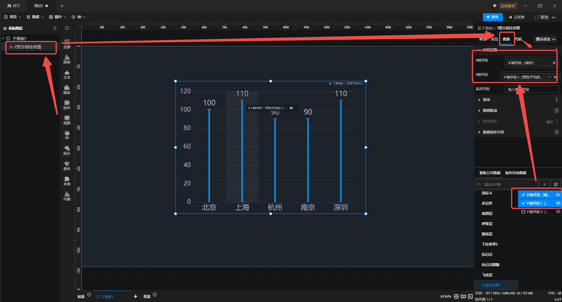
Task: Click the edit data icon button
Action: [x=556, y=184]
